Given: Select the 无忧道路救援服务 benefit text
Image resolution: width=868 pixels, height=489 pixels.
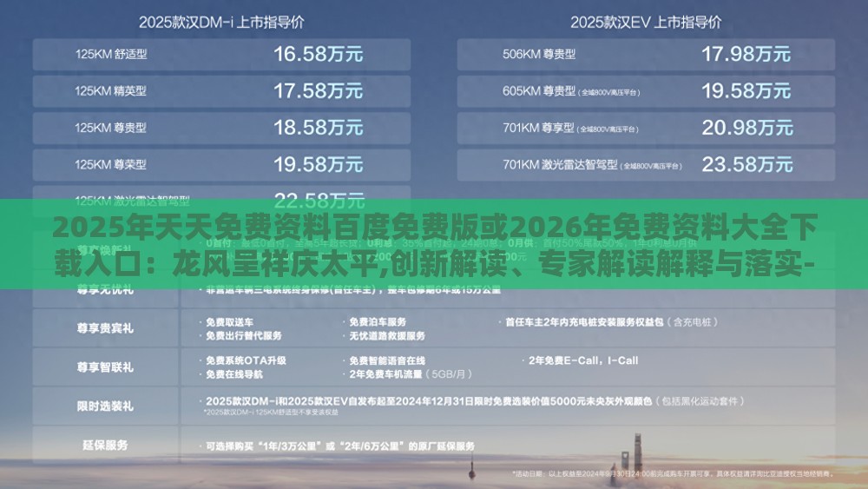Looking at the screenshot, I should pos(387,335).
